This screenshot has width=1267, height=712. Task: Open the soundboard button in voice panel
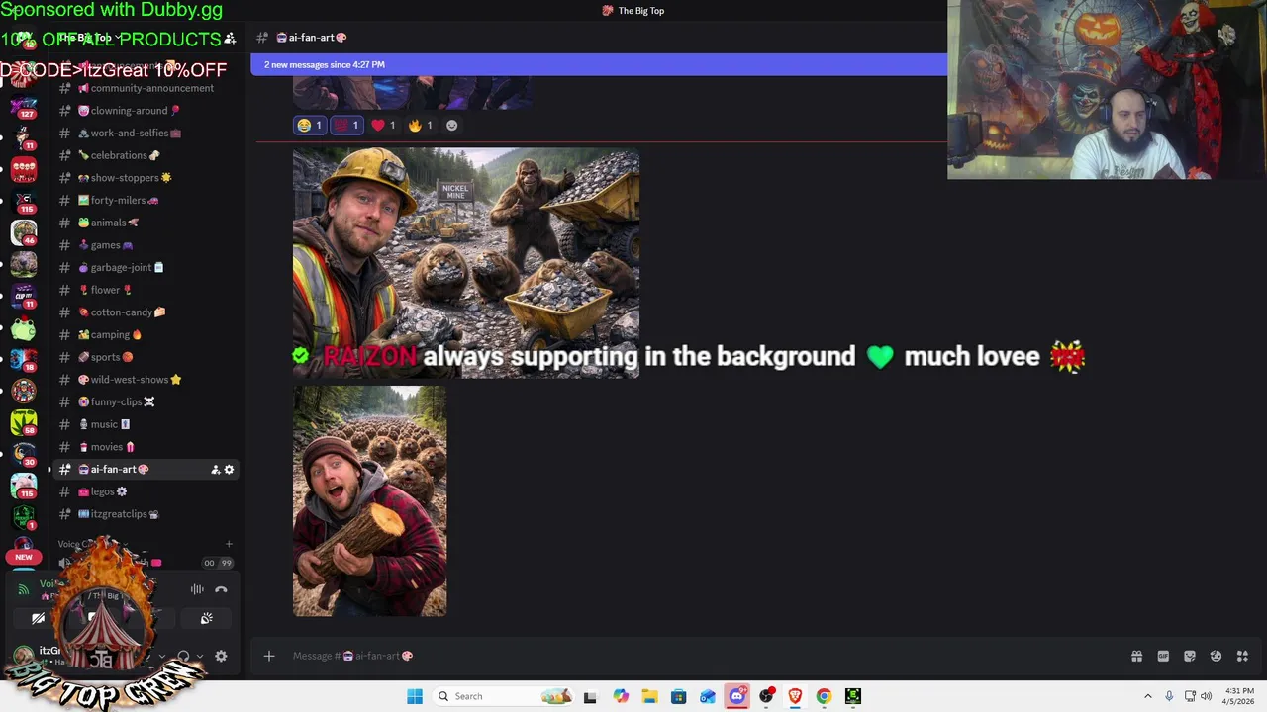pos(206,618)
